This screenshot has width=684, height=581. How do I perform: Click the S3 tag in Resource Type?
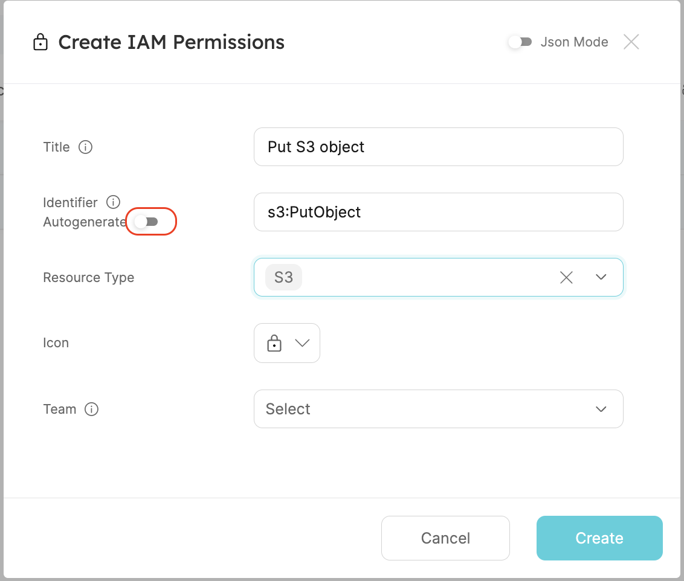tap(283, 277)
